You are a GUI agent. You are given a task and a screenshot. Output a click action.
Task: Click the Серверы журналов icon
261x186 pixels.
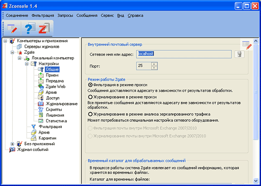[x=19, y=47]
